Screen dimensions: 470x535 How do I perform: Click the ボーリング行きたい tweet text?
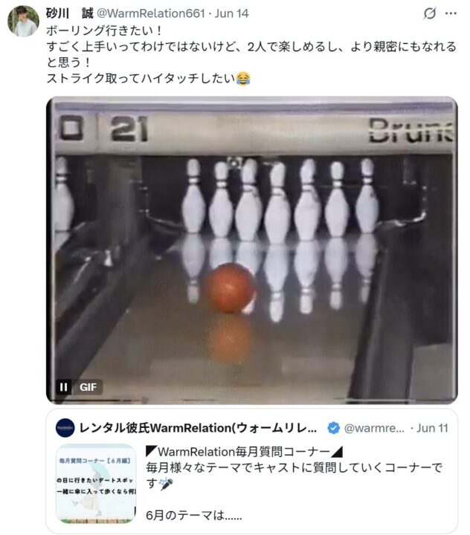tap(104, 30)
